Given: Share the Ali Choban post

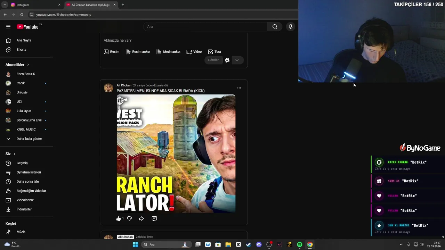Looking at the screenshot, I should point(141,219).
